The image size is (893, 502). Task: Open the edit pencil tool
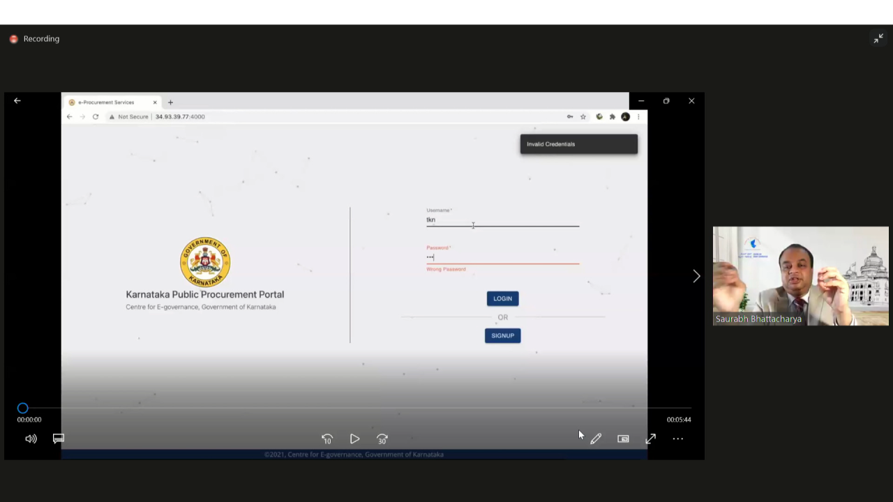tap(596, 439)
